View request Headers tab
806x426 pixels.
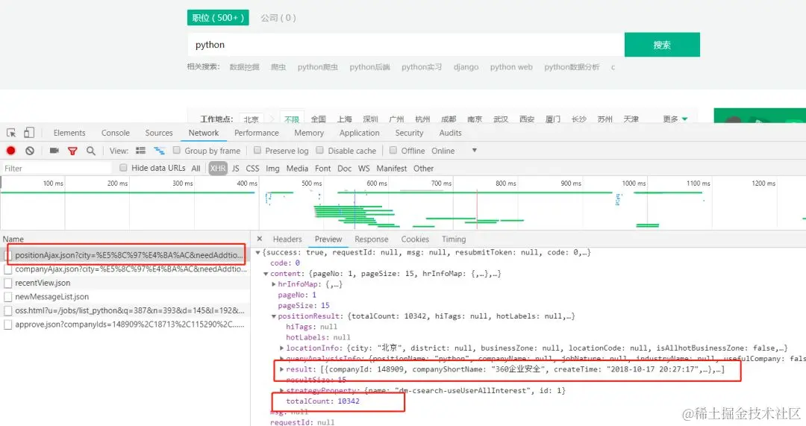pyautogui.click(x=287, y=239)
